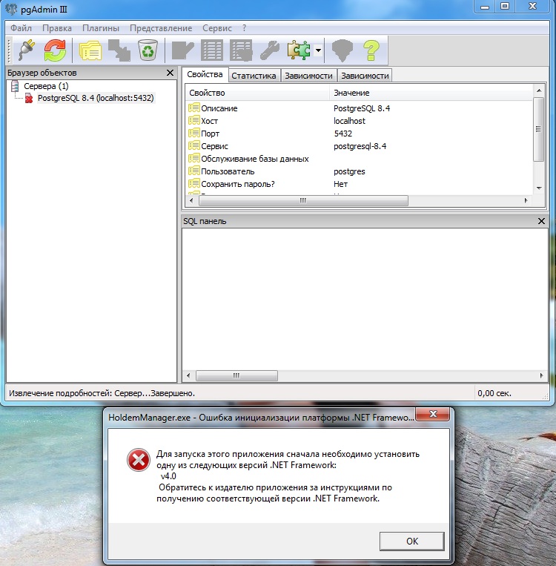Click the properties horizontal scrollbar thumb
556x566 pixels.
pyautogui.click(x=303, y=200)
